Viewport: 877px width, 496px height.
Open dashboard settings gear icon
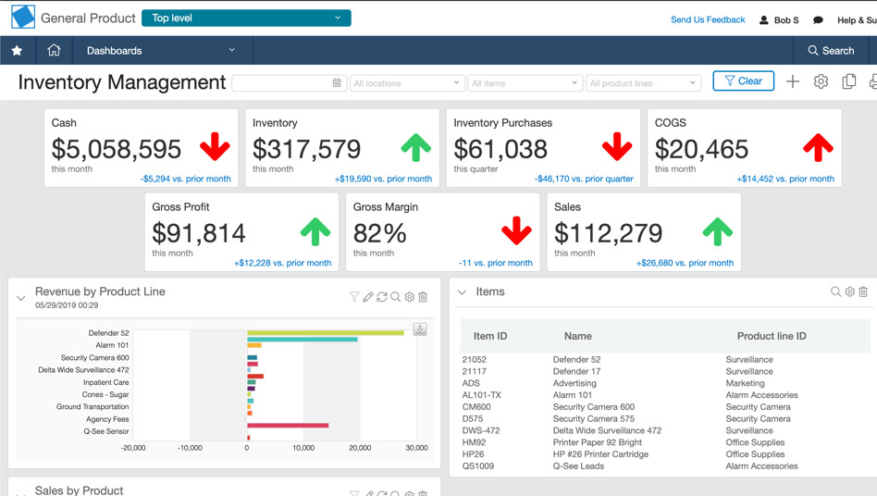tap(821, 82)
